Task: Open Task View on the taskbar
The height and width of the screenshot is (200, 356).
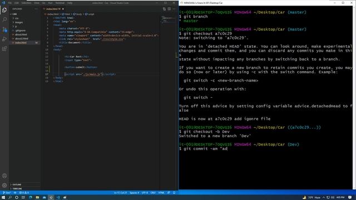Action: click(x=23, y=198)
